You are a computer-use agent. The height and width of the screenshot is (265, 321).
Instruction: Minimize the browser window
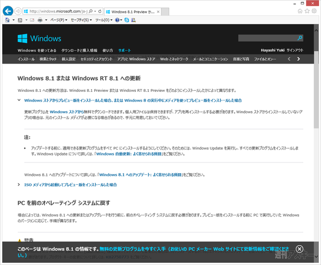(x=295, y=4)
